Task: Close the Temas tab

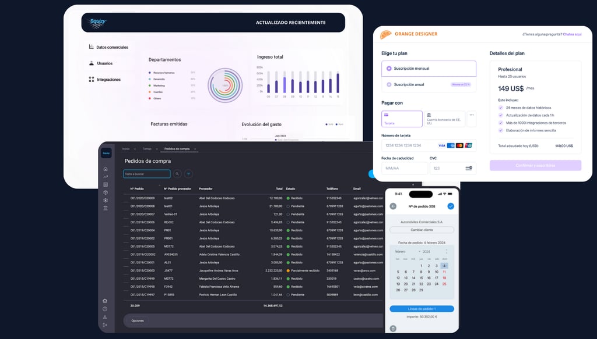Action: pos(156,149)
